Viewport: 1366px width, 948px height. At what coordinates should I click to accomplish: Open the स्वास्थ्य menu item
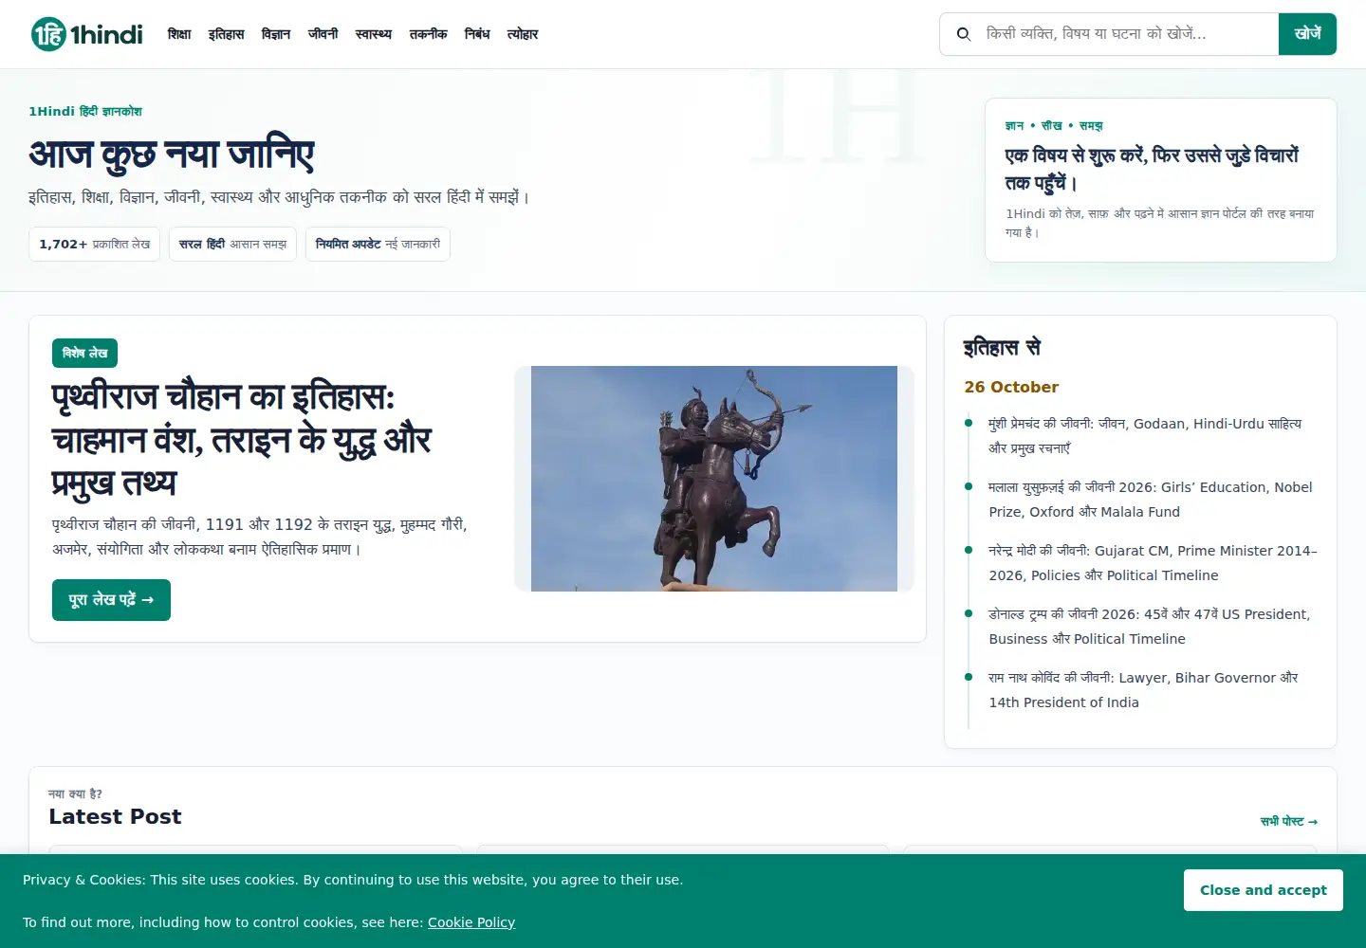coord(374,34)
